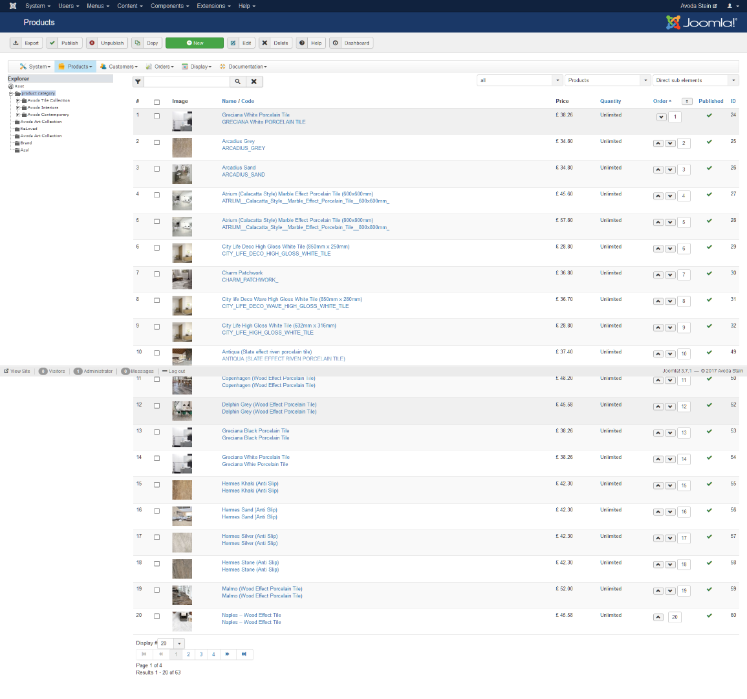Screen dimensions: 747x699
Task: Move Malmo row down in order
Action: [670, 591]
